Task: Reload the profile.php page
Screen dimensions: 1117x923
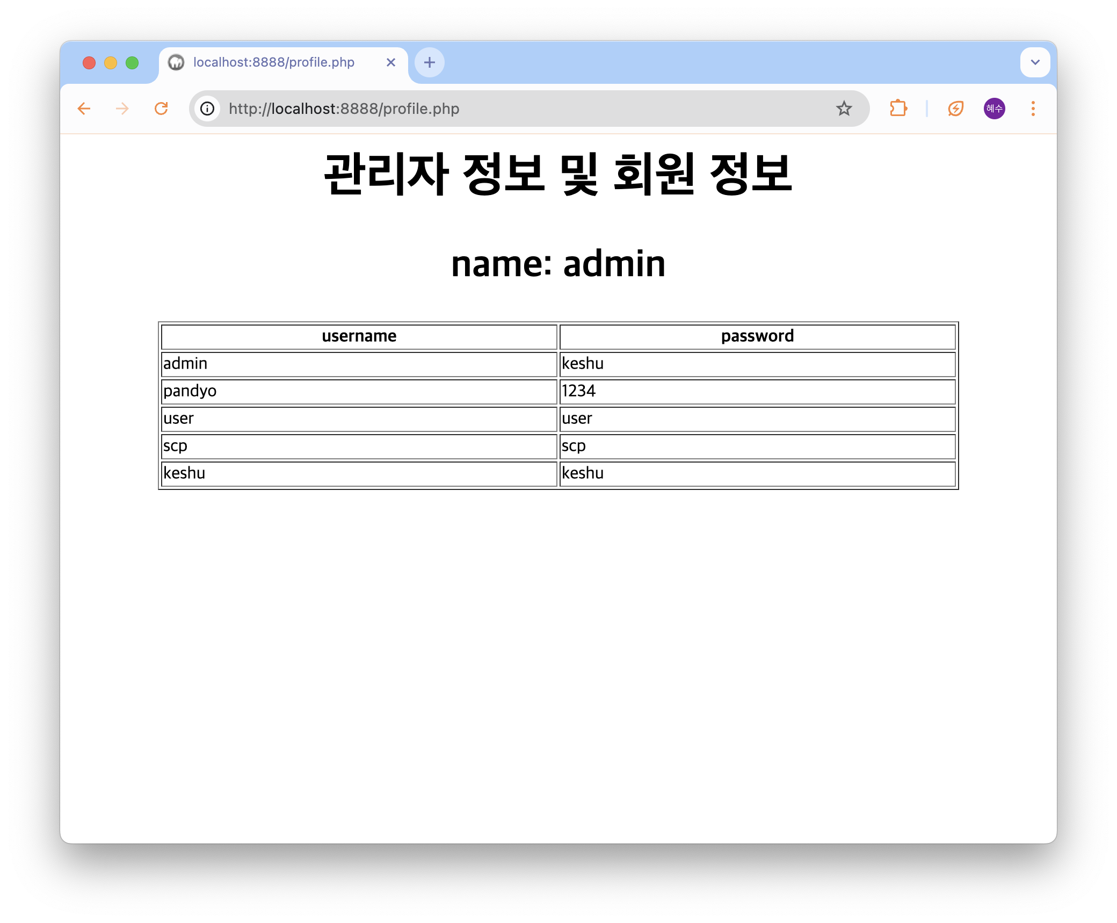Action: pyautogui.click(x=161, y=109)
